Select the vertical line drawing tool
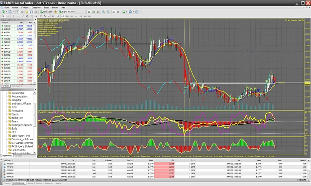Image resolution: width=311 pixels, height=186 pixels. (14, 16)
